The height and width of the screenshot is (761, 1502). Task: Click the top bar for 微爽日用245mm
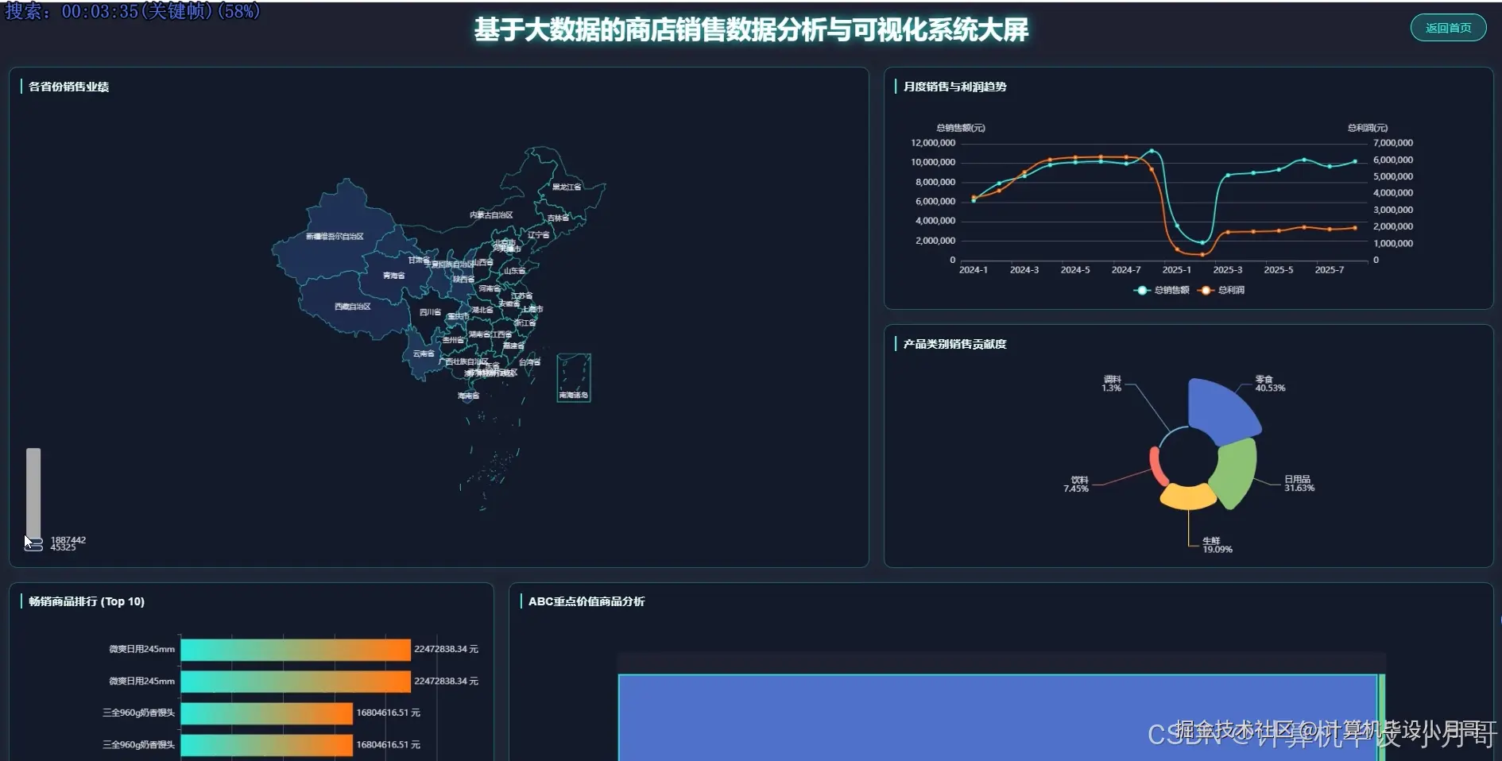tap(294, 649)
